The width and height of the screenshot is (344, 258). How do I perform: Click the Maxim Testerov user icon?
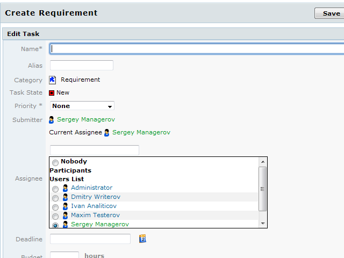click(65, 216)
